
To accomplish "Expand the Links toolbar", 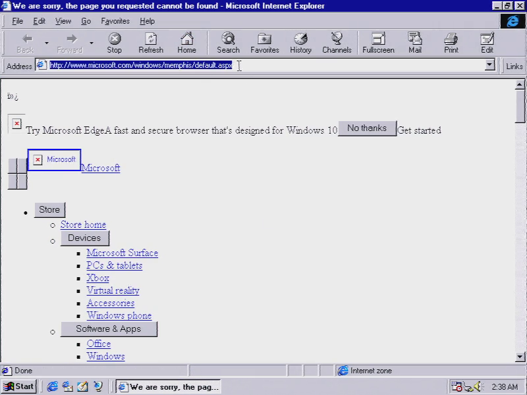I will pyautogui.click(x=514, y=66).
